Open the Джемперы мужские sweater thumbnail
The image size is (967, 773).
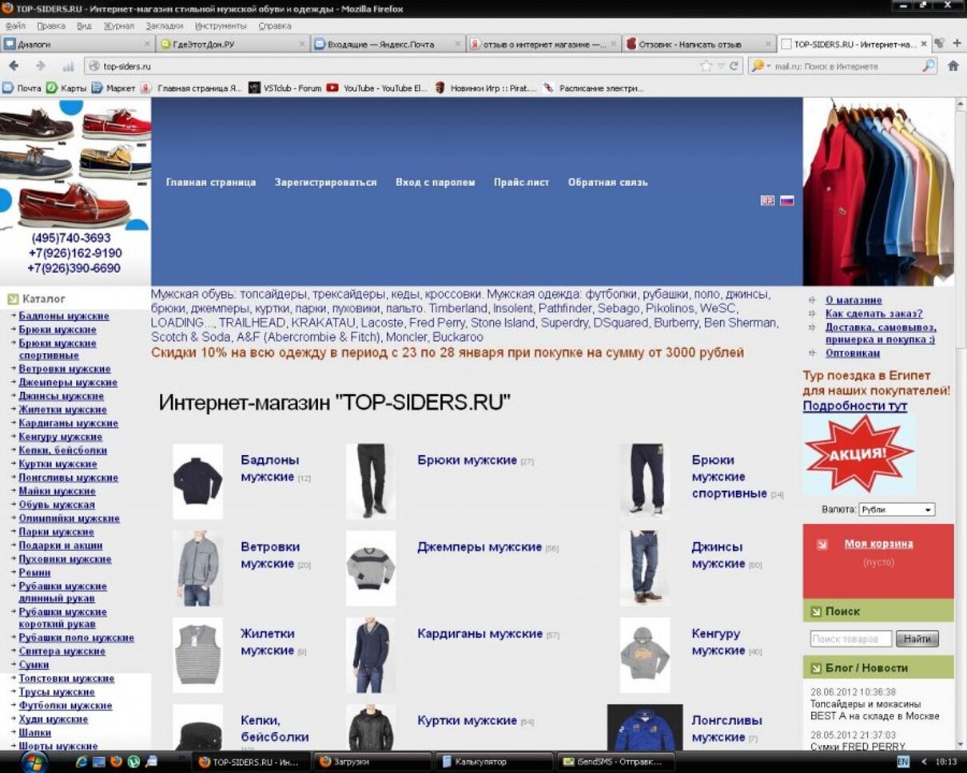tap(371, 569)
